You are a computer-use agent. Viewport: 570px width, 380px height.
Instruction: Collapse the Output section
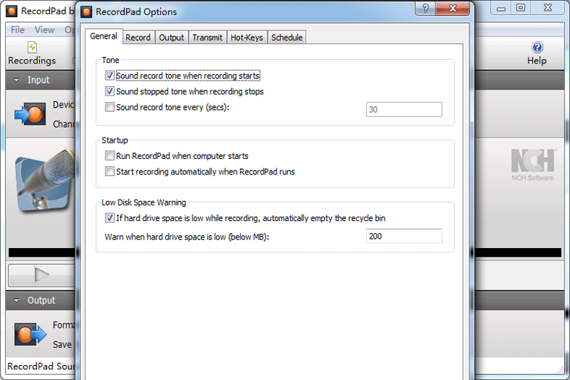coord(16,300)
